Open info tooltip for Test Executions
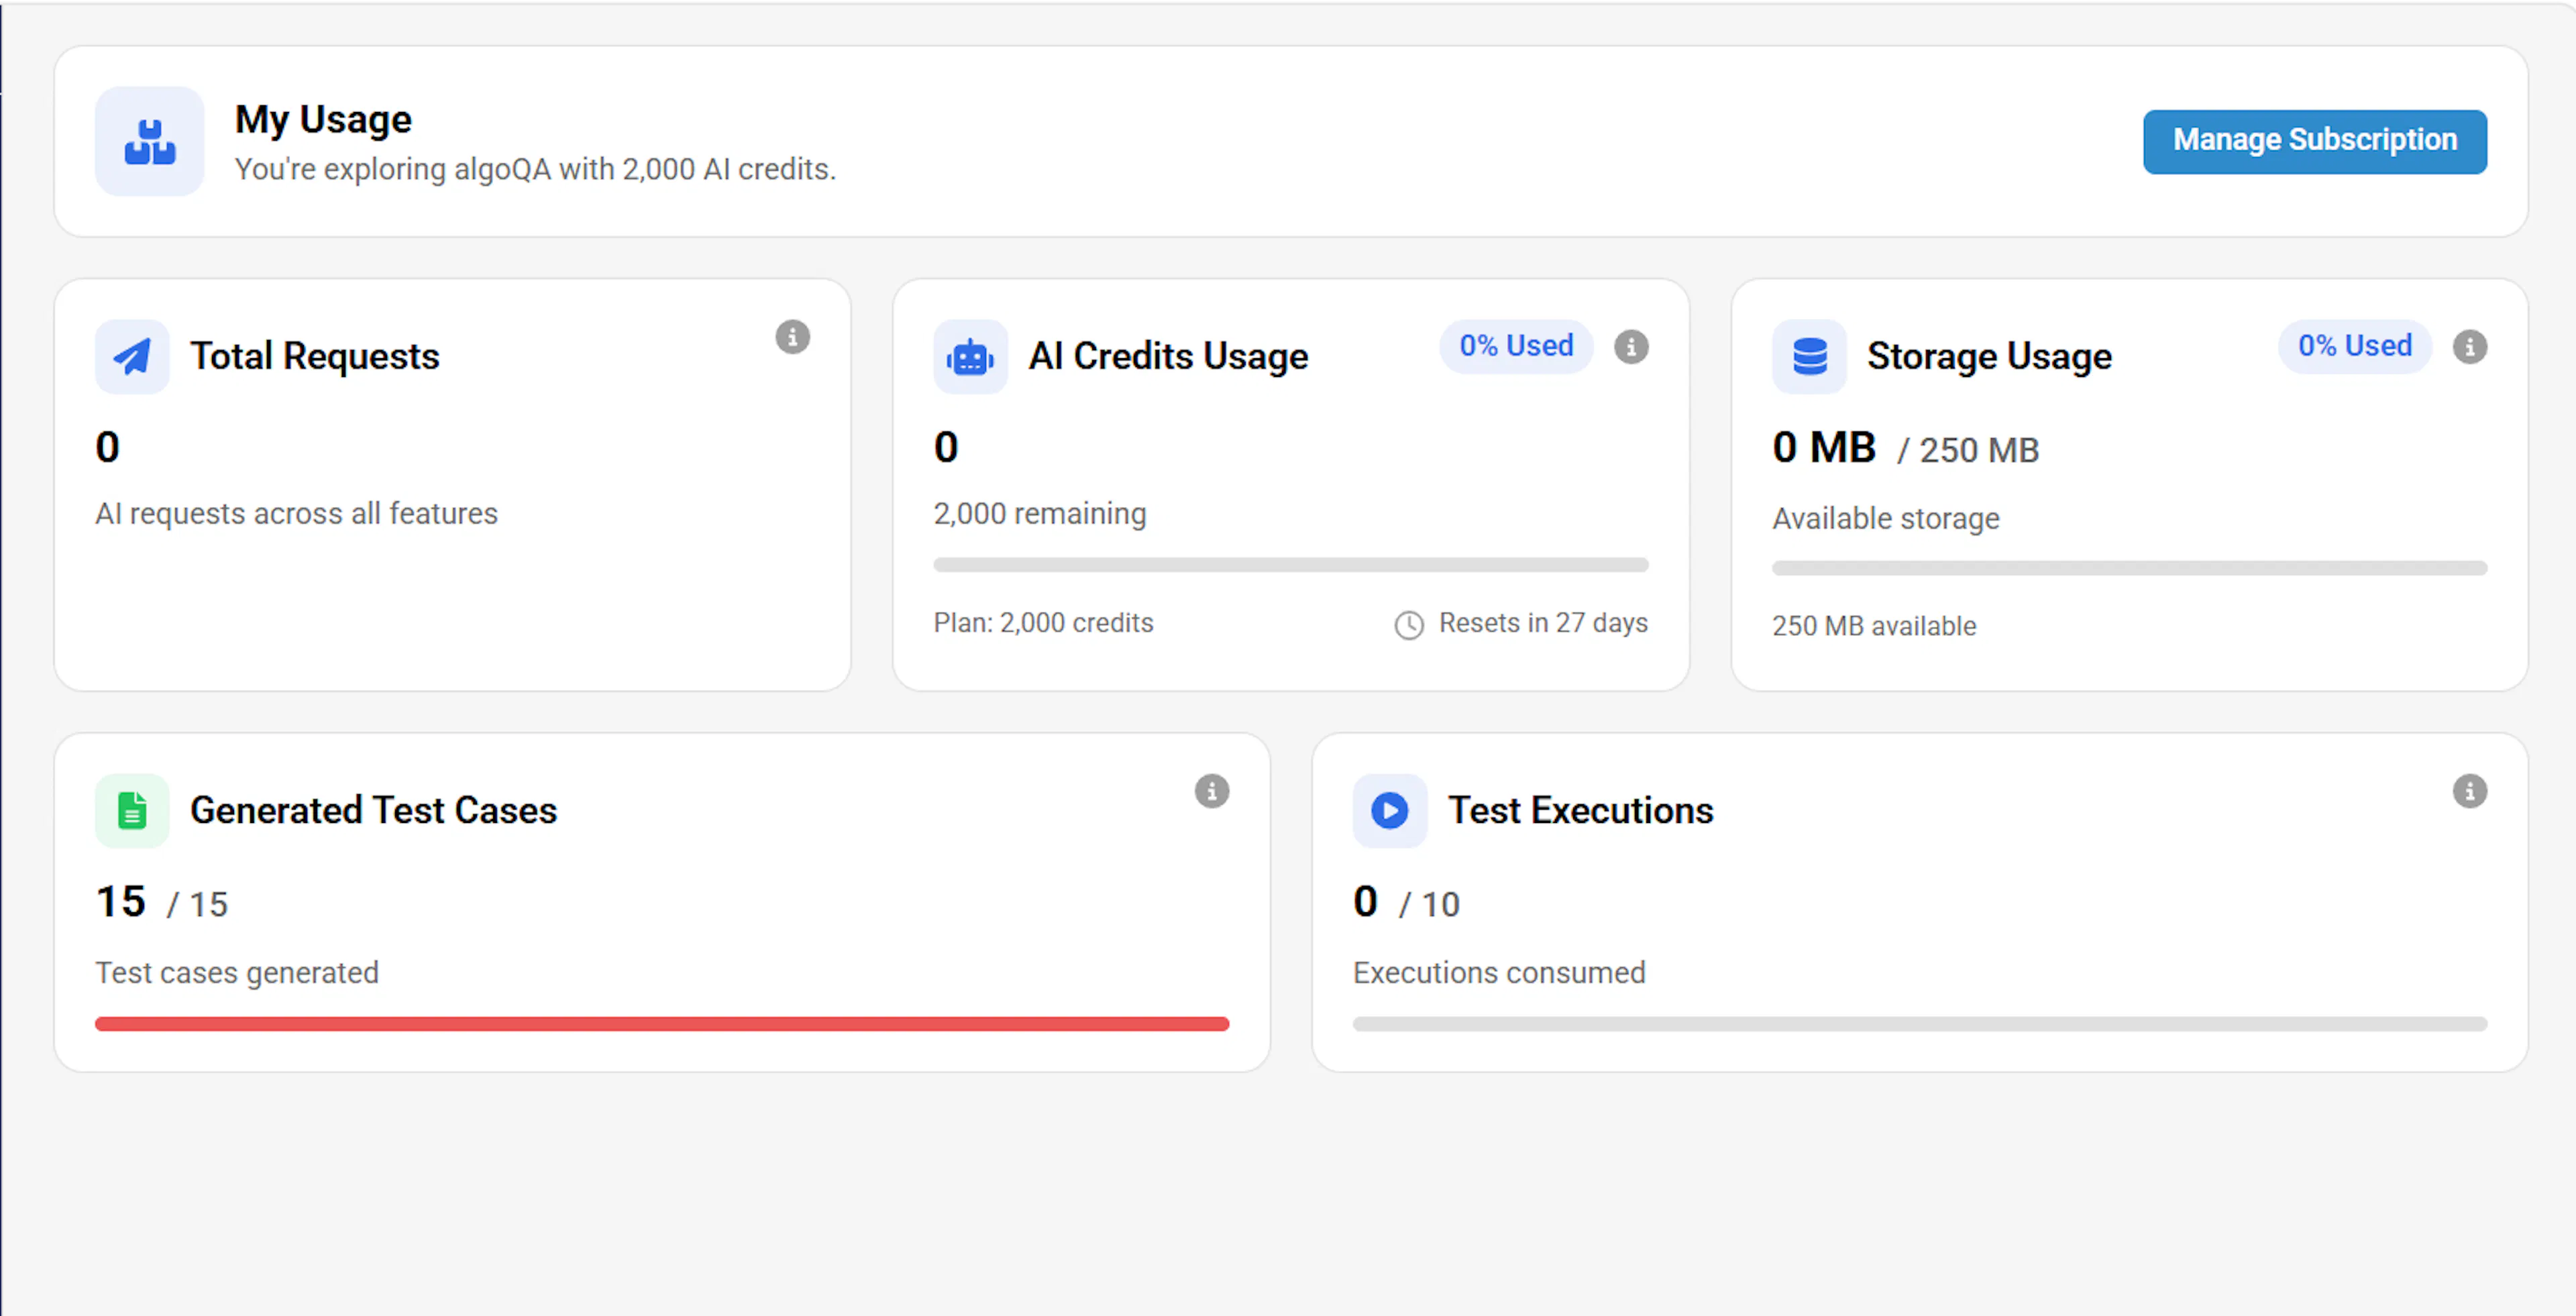The image size is (2576, 1316). coord(2469,791)
